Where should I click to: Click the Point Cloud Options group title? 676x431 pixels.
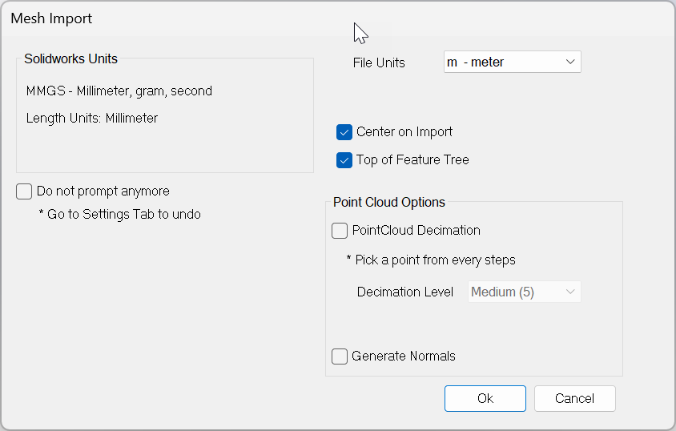(389, 202)
